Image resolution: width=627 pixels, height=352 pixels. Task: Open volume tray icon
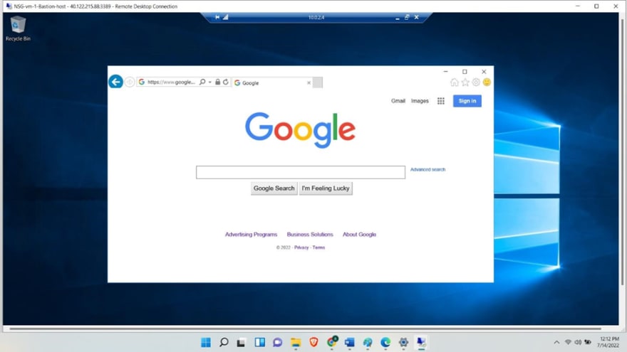coord(578,343)
